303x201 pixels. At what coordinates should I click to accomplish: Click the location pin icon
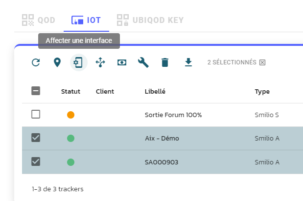coord(57,62)
